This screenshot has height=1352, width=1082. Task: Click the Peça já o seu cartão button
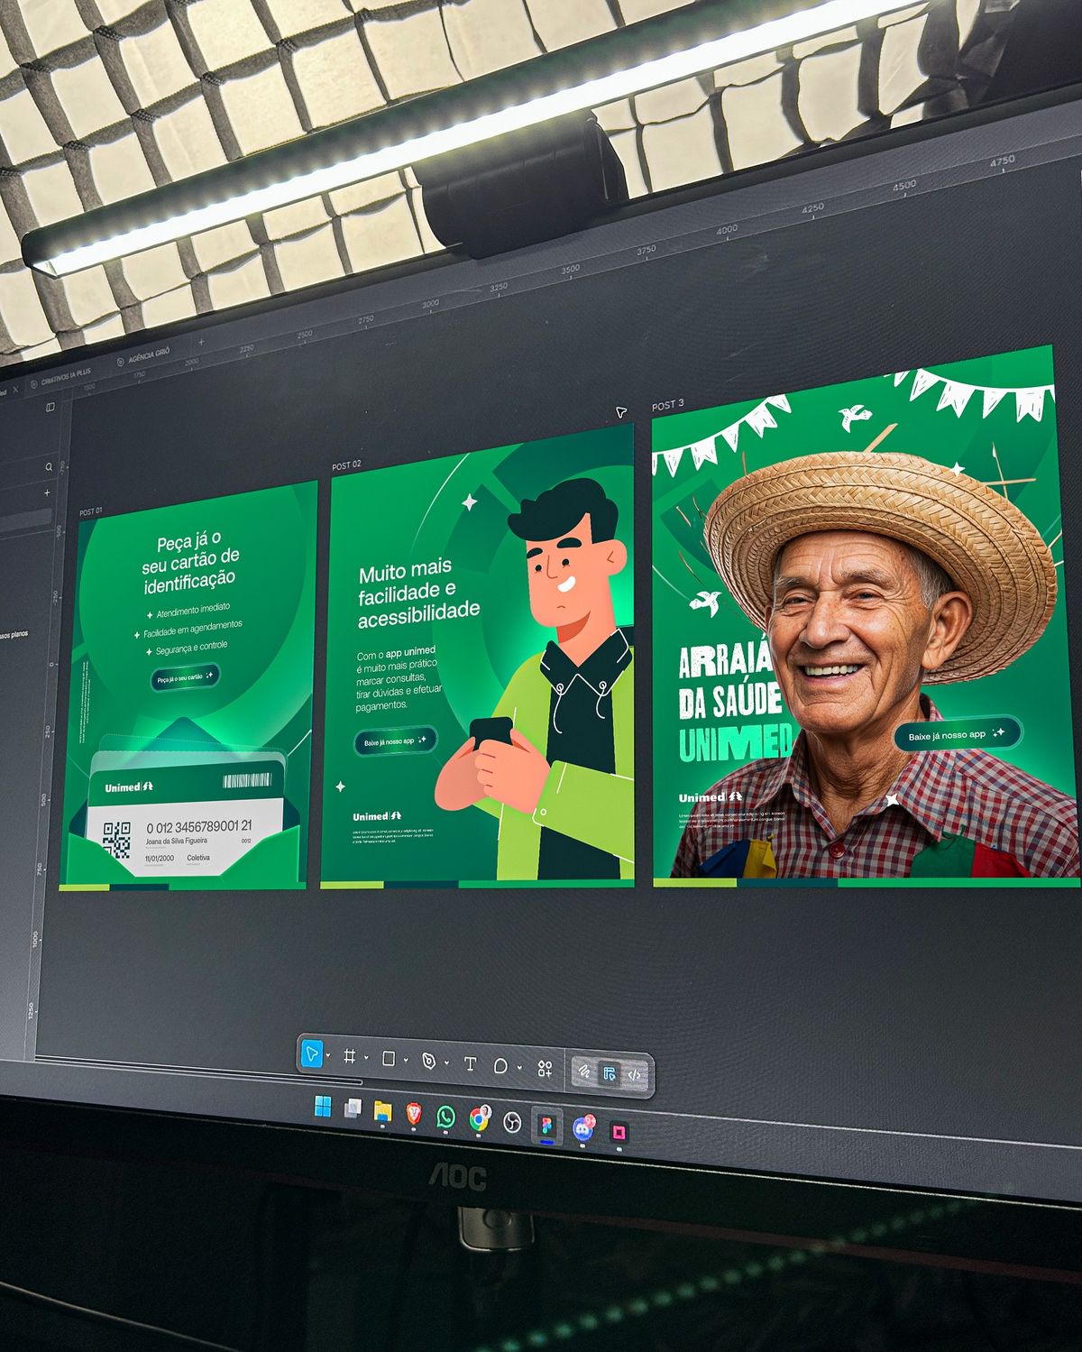pyautogui.click(x=184, y=676)
